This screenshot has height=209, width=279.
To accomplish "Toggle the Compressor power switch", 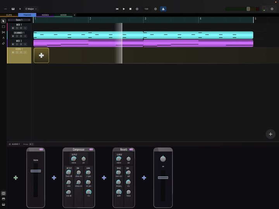I will 91,150.
